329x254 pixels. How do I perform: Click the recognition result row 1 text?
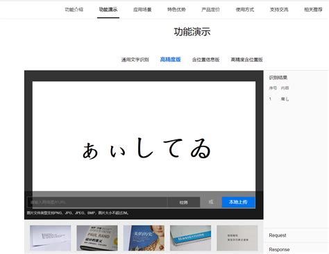coord(285,99)
